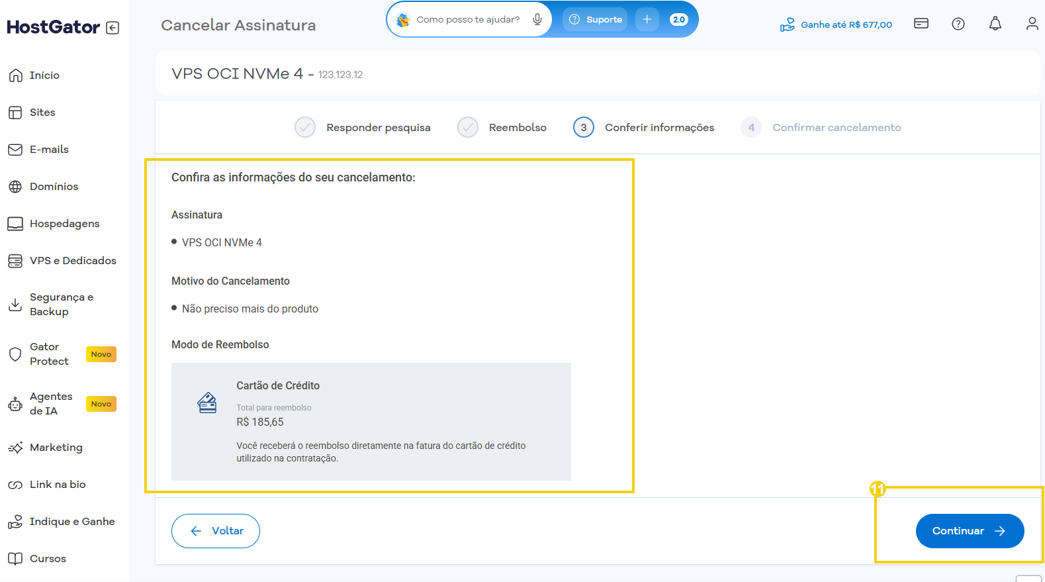Select the Conferir informações step
Viewport: 1045px width, 582px height.
pos(644,127)
